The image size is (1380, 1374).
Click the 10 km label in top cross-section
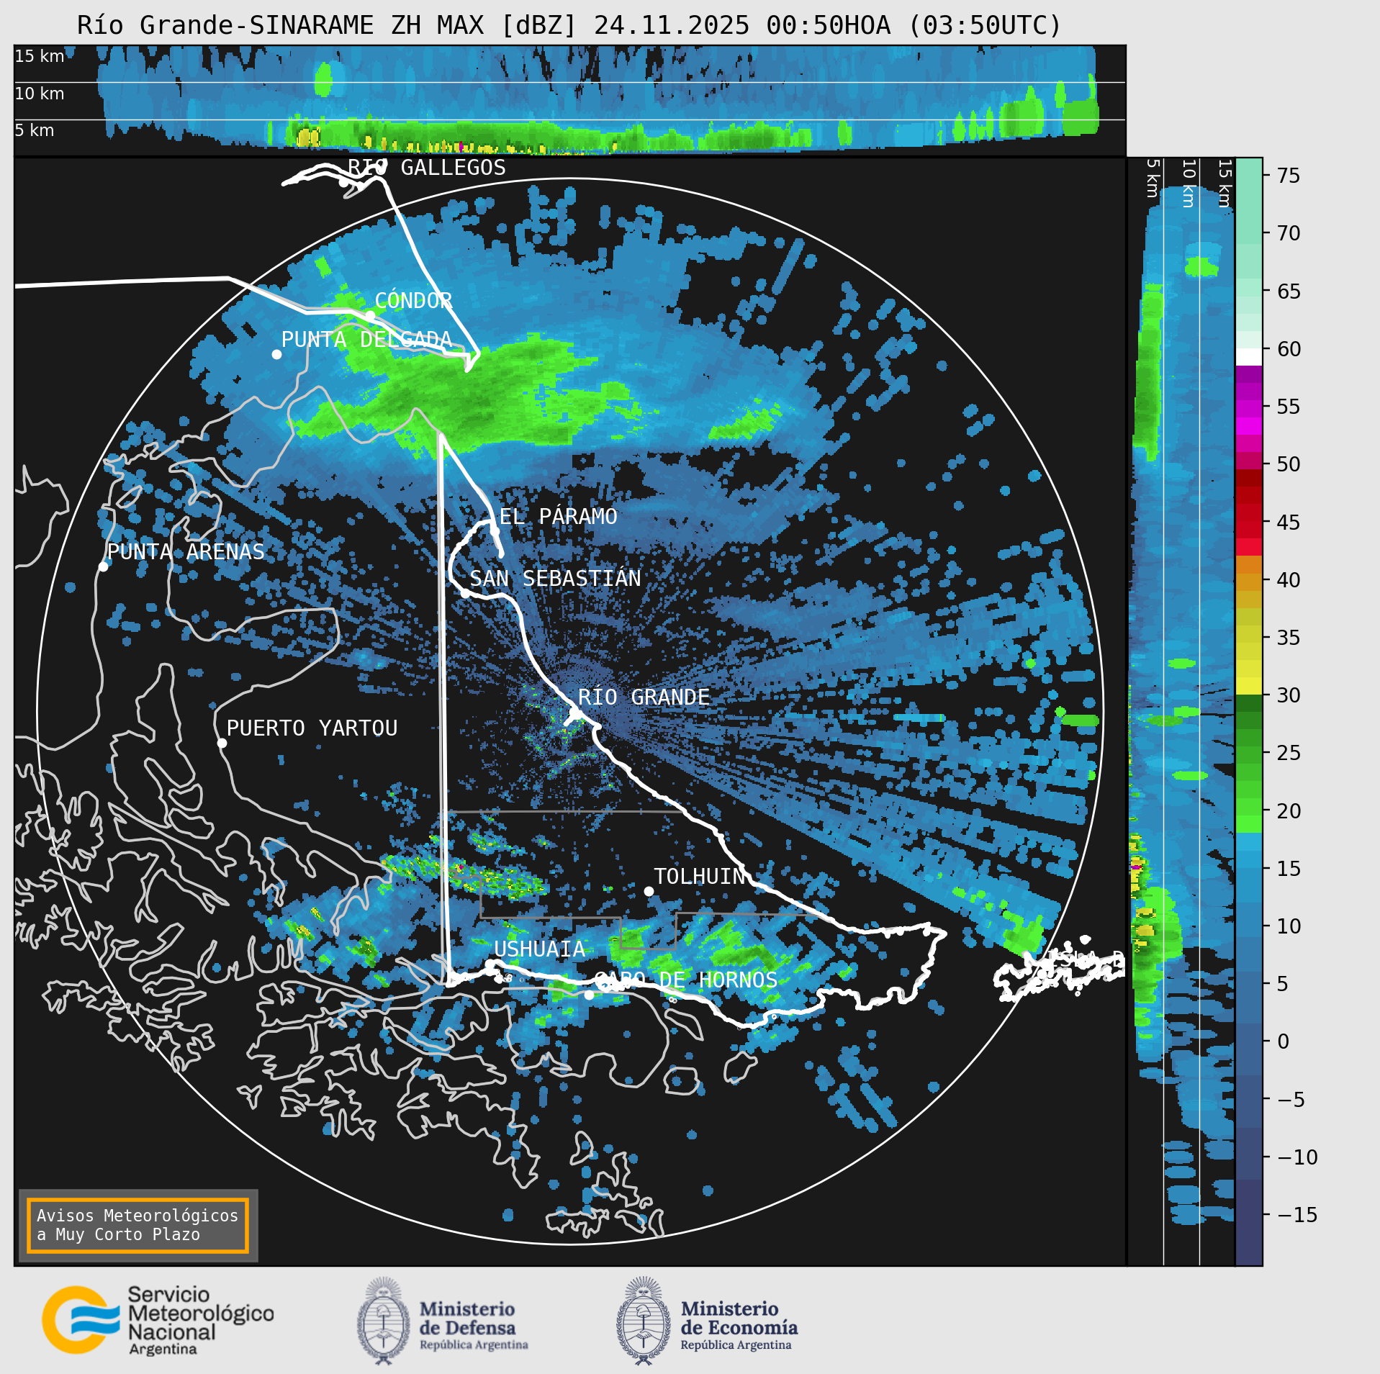point(40,94)
